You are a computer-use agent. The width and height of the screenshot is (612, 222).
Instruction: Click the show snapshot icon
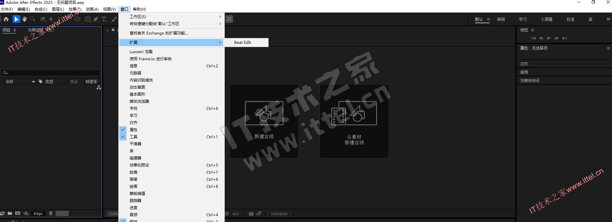tap(259, 214)
